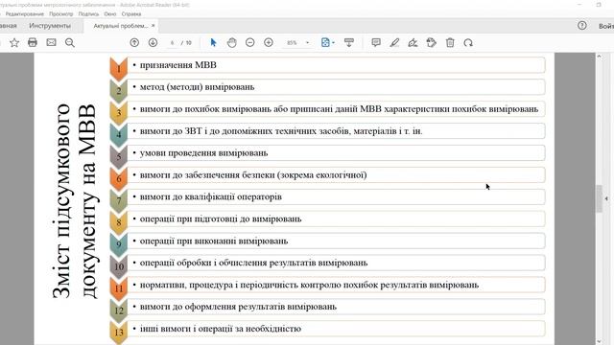This screenshot has height=345, width=614.
Task: Switch to the Актуальні проблем document tab
Action: pyautogui.click(x=121, y=26)
